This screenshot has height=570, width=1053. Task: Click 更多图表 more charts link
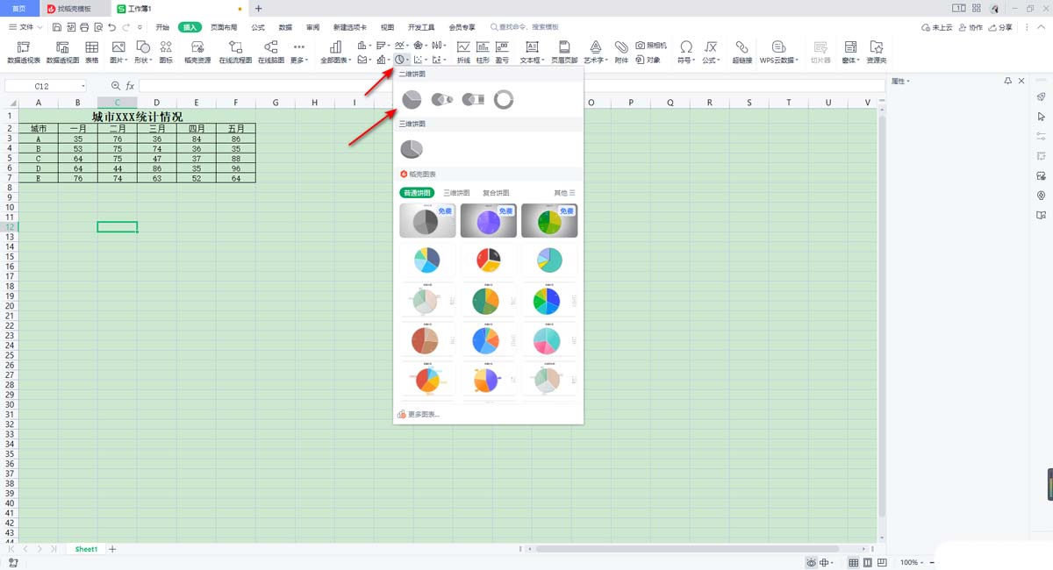click(x=419, y=414)
